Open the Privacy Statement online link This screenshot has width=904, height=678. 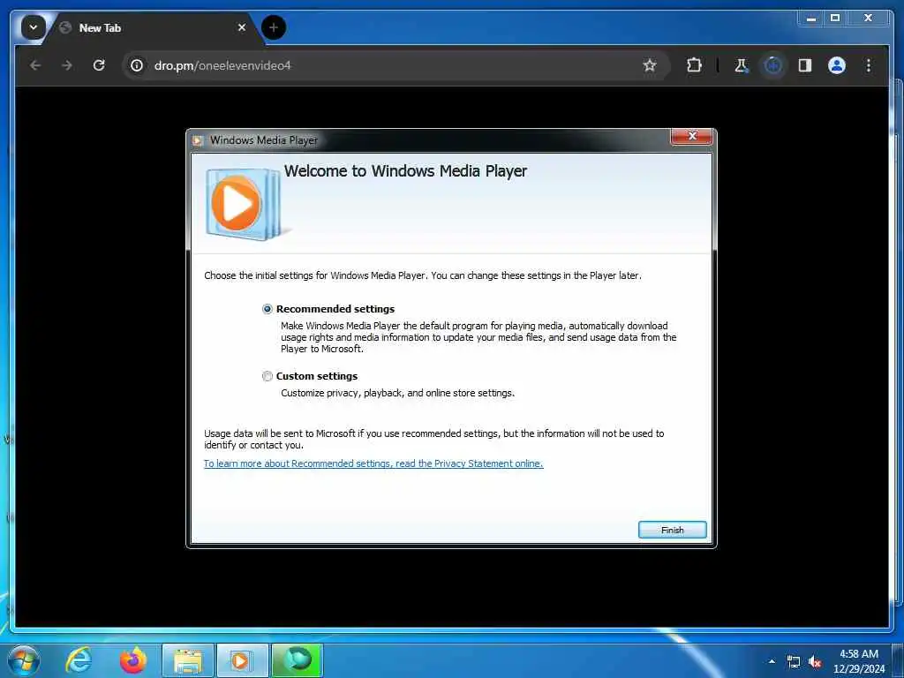(373, 463)
